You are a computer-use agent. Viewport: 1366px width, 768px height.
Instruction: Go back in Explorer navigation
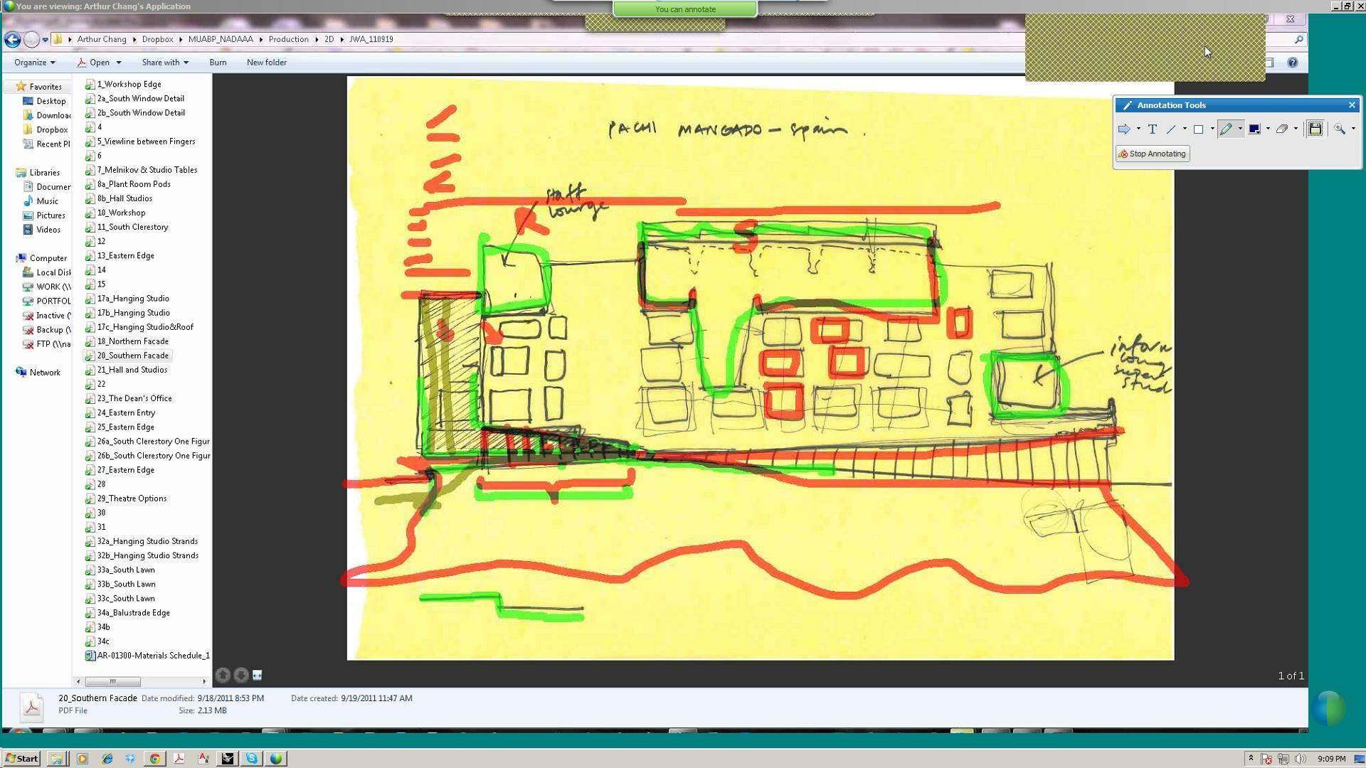click(x=12, y=40)
